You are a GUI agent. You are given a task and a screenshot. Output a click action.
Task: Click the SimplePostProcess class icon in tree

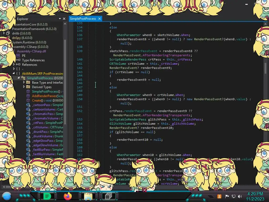tap(23, 78)
